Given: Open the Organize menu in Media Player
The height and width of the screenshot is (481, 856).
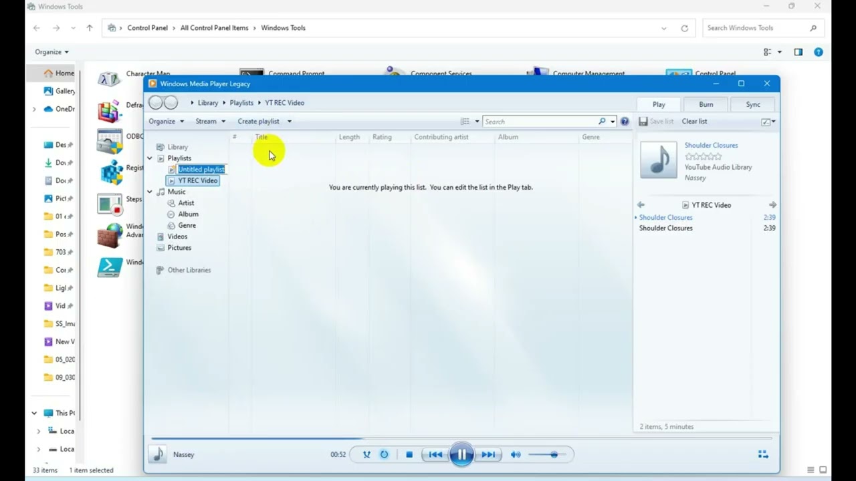Looking at the screenshot, I should tap(166, 122).
